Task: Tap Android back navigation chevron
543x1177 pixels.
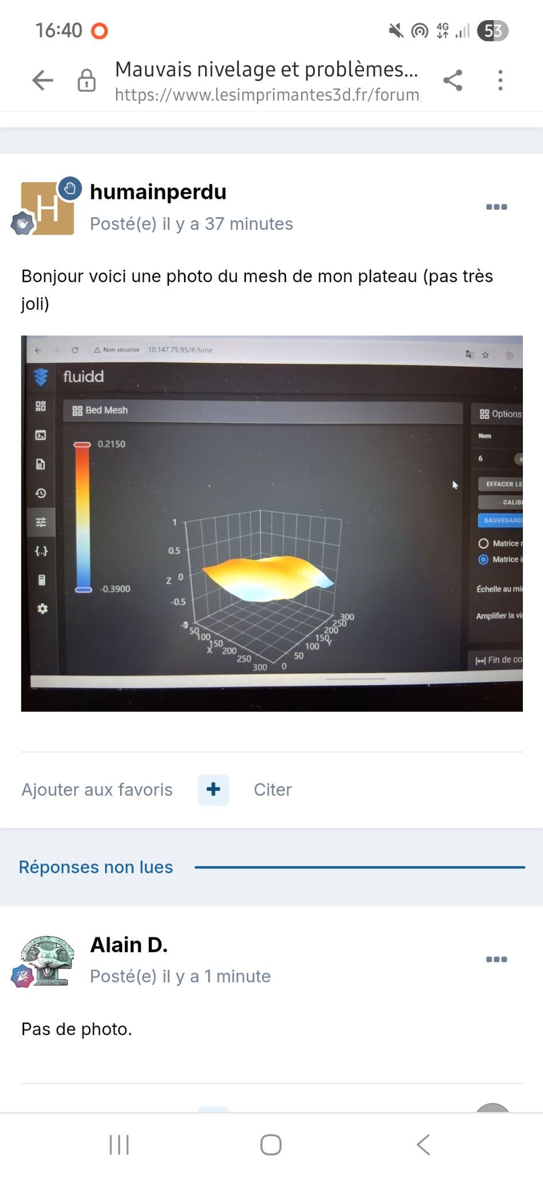Action: 423,1145
